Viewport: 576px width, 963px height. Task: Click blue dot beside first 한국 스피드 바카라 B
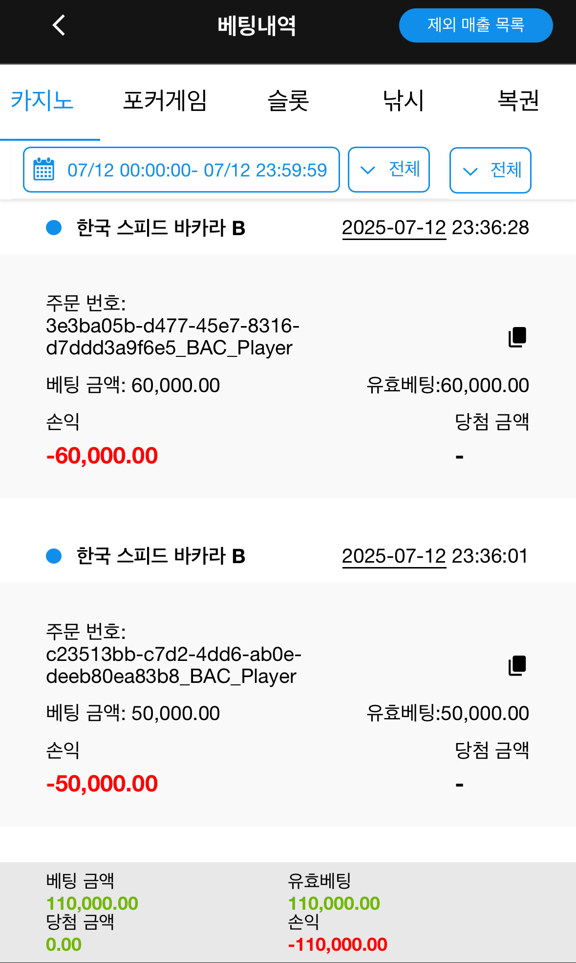tap(54, 228)
